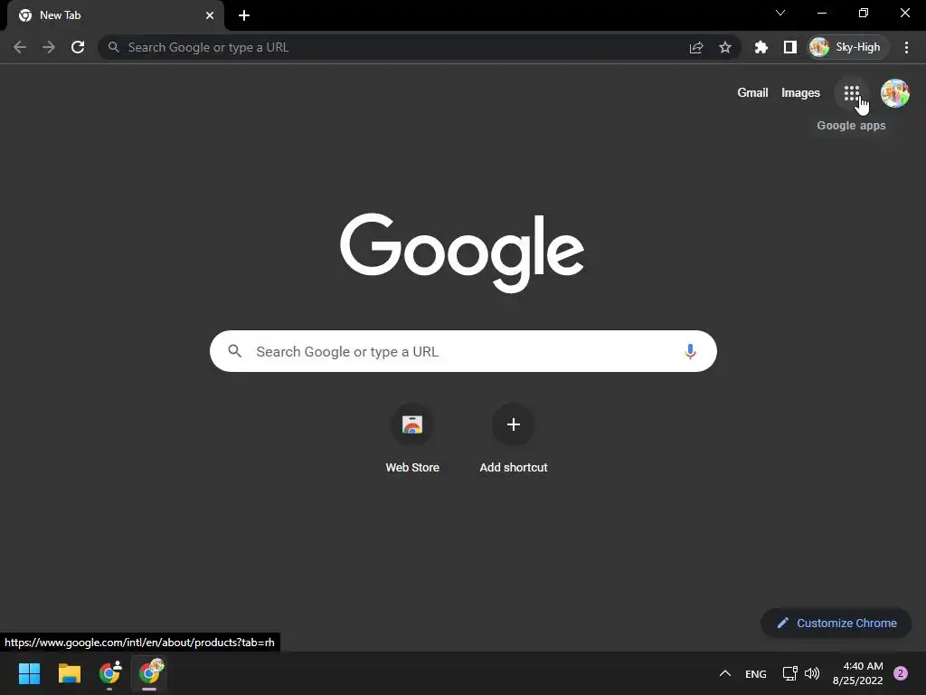Click the Google search box

463,351
